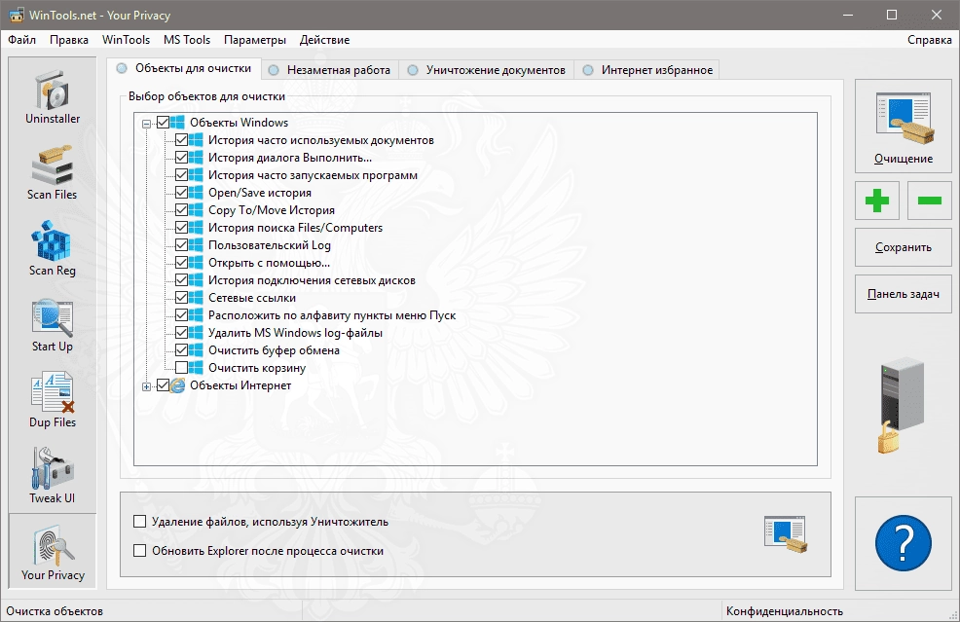Click Windows icon beside Open/Save история
Screen dimensions: 960x622
[x=196, y=192]
